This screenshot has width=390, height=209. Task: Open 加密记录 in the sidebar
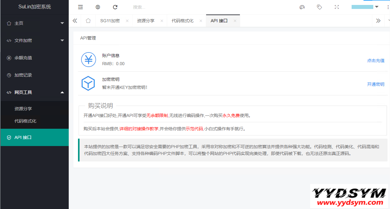click(x=23, y=75)
